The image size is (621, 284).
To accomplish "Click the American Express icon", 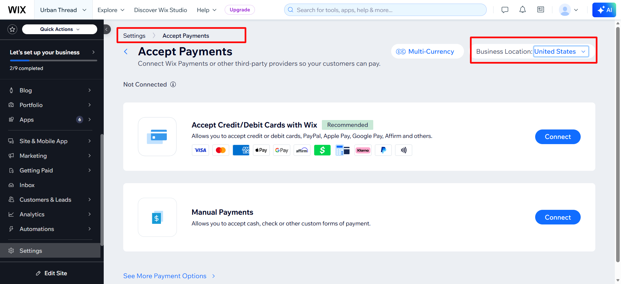I will pos(241,150).
